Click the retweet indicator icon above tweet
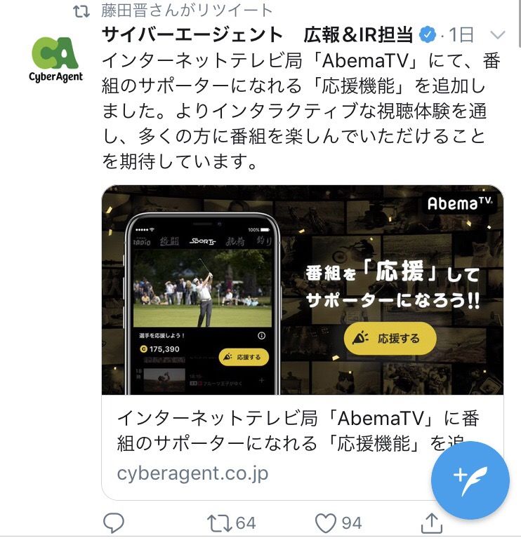Screen dimensions: 521x540 [x=81, y=11]
